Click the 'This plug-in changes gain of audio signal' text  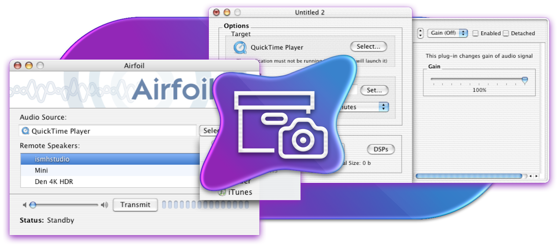(479, 56)
